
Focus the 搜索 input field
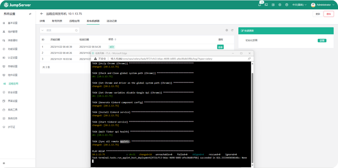point(60,30)
